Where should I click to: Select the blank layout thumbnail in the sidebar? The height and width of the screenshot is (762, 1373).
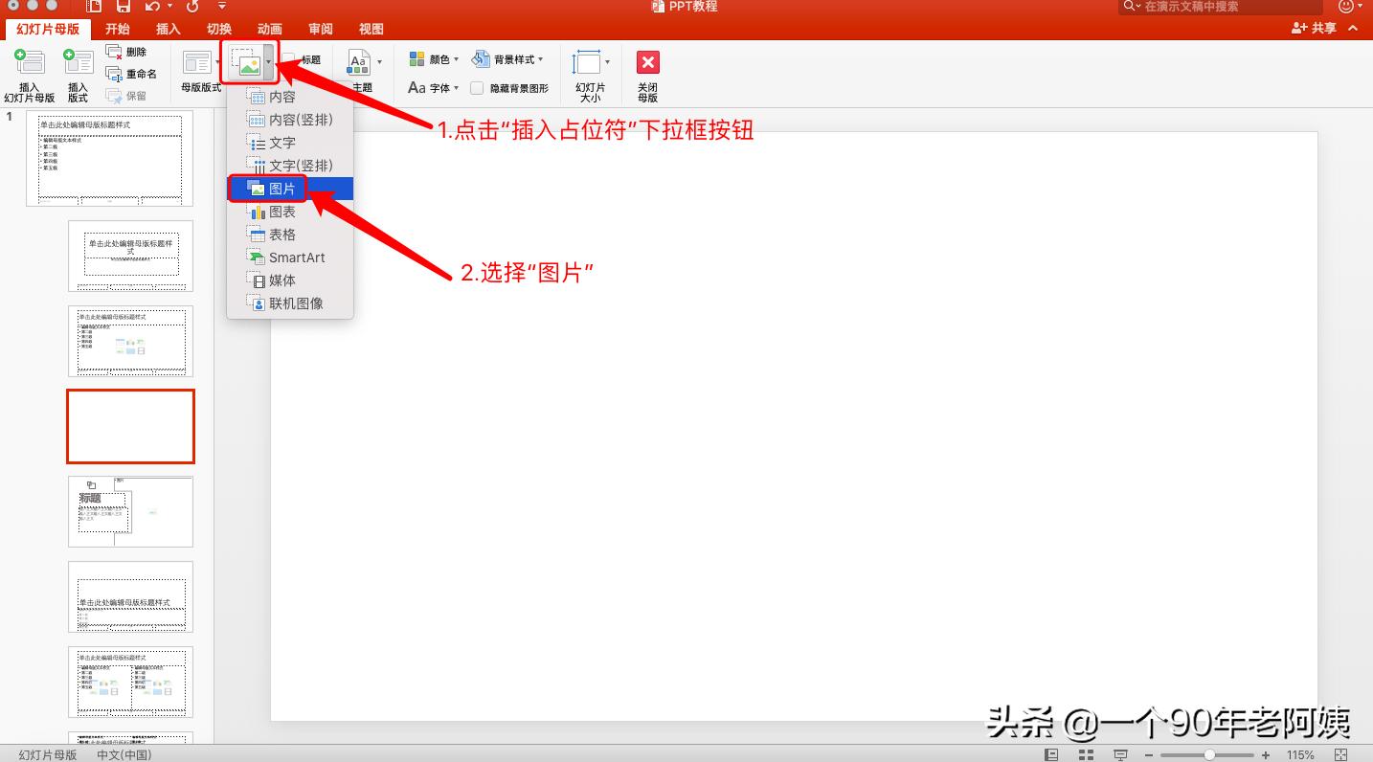[130, 426]
